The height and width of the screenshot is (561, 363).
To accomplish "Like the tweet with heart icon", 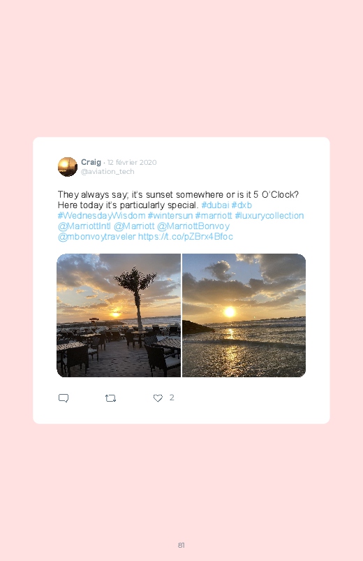I will [x=158, y=398].
